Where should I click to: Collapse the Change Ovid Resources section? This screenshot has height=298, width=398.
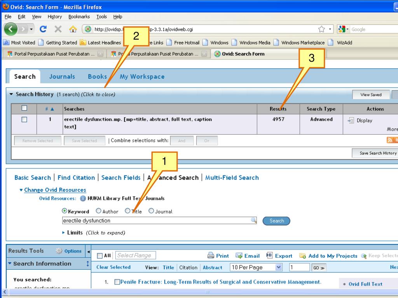[21, 190]
